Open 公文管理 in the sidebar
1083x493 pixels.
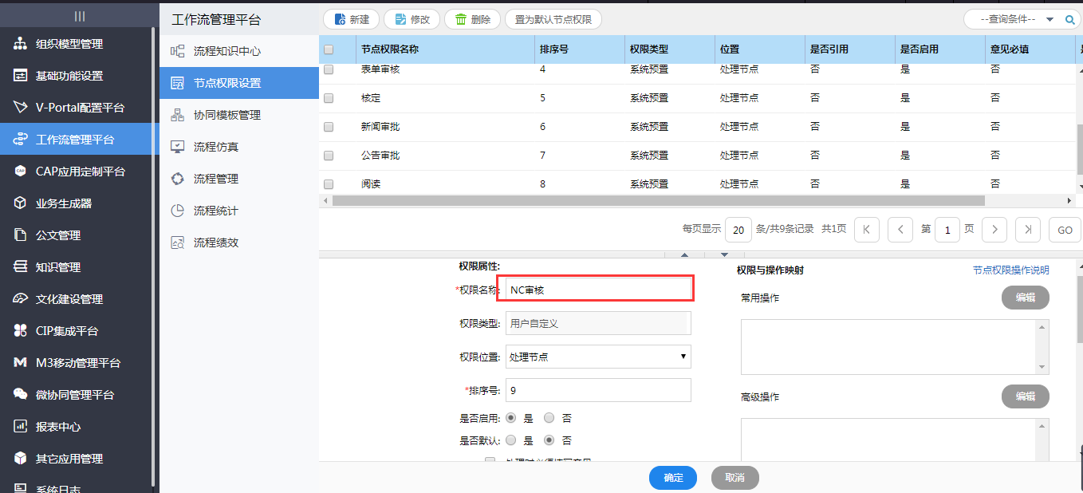[57, 235]
